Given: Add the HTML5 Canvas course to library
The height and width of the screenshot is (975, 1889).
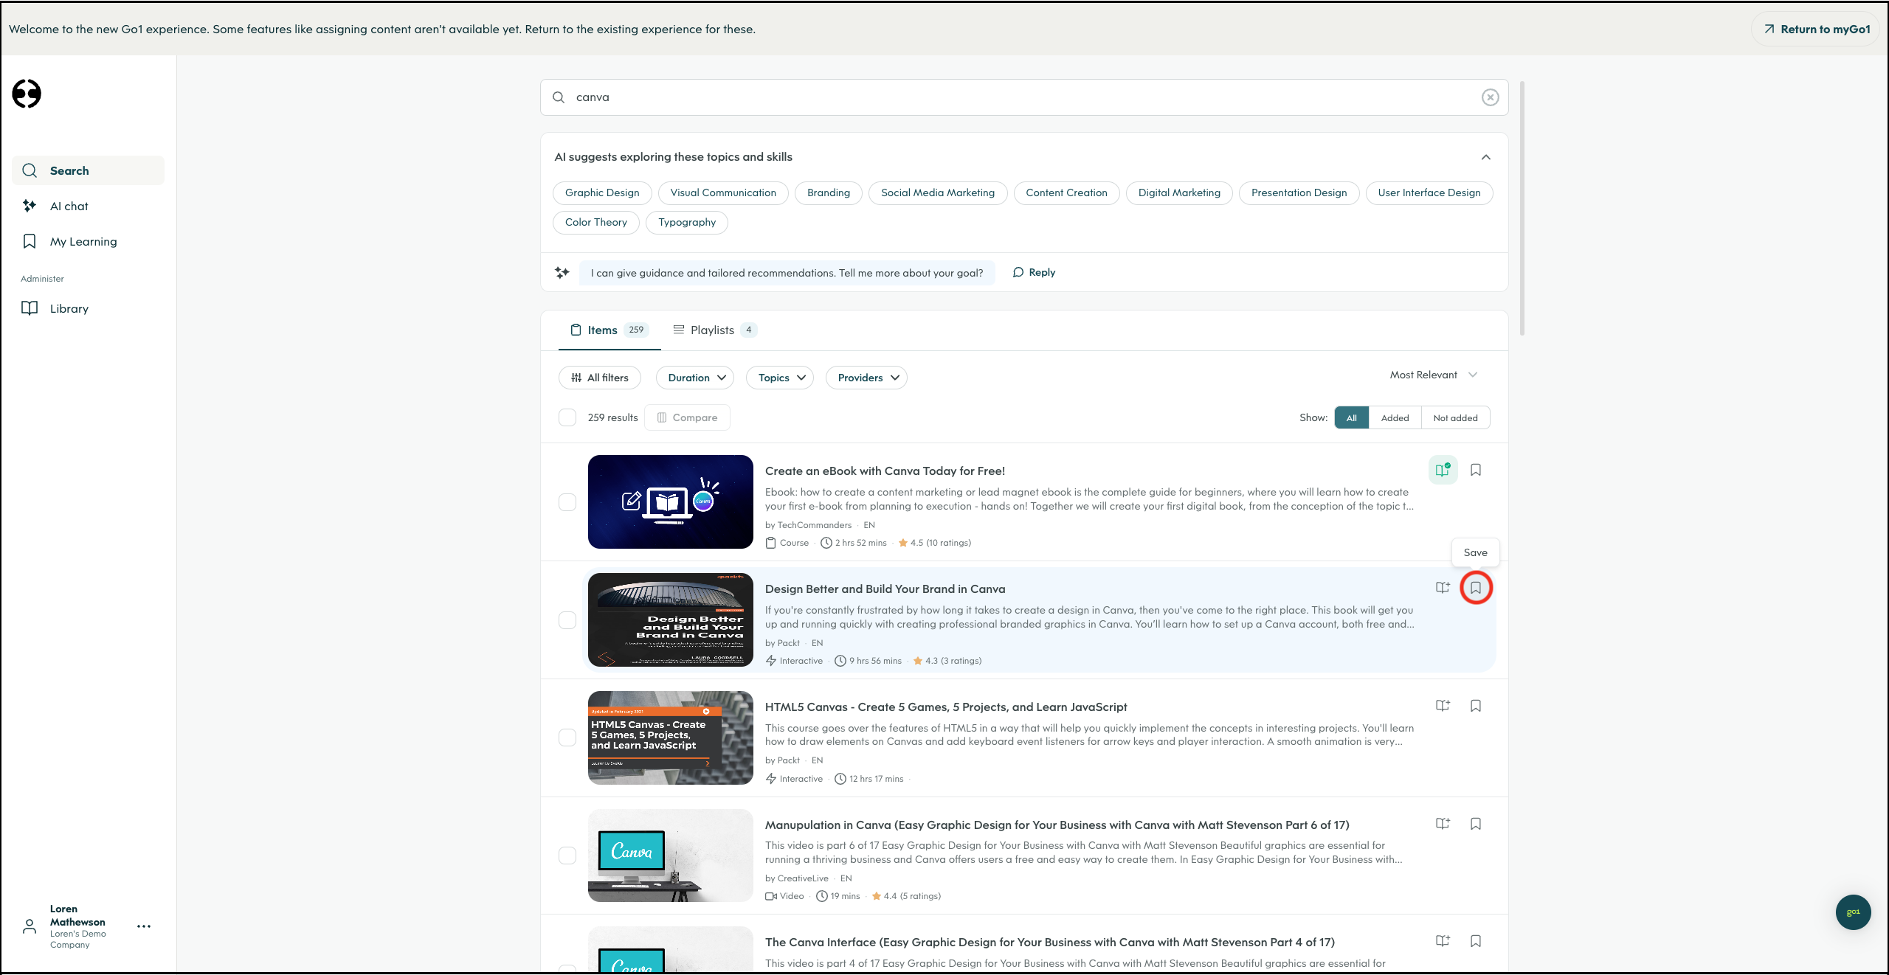Looking at the screenshot, I should coord(1442,706).
